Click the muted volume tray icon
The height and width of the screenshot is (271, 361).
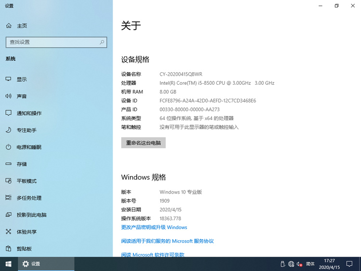[x=299, y=264]
